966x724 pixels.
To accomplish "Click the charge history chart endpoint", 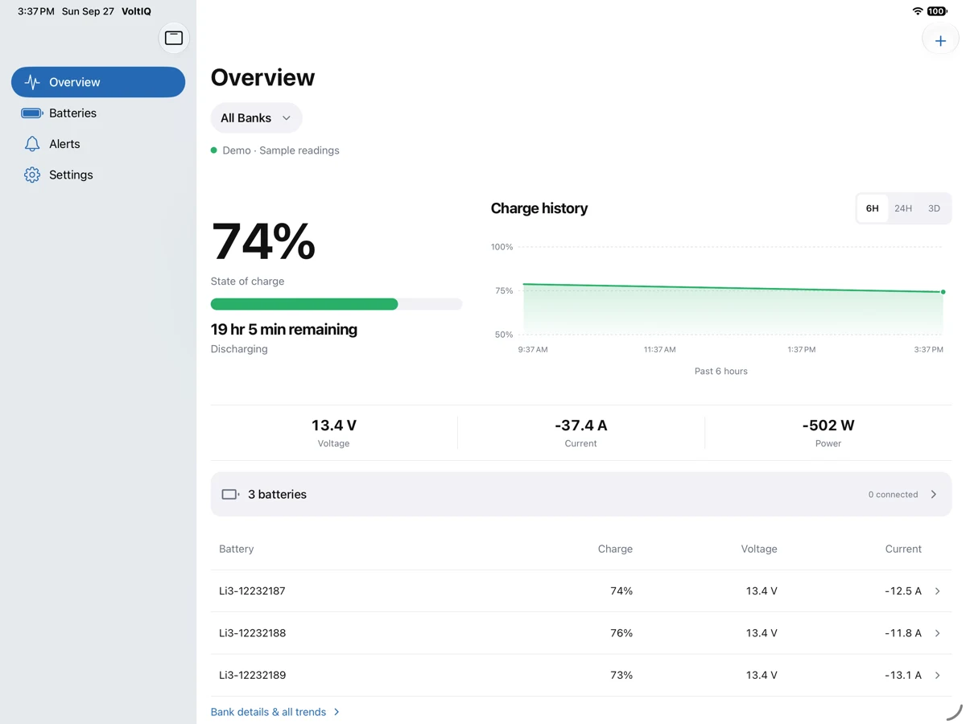I will 943,292.
